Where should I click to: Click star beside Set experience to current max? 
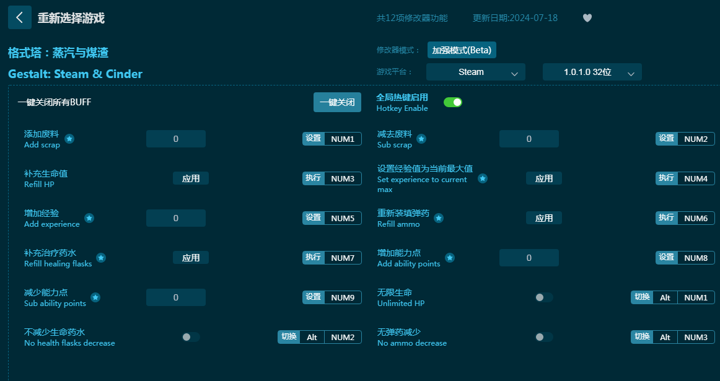coord(483,178)
